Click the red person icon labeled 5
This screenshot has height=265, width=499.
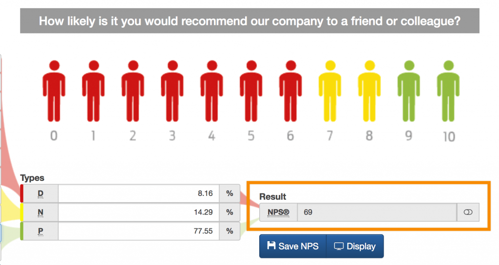[251, 91]
